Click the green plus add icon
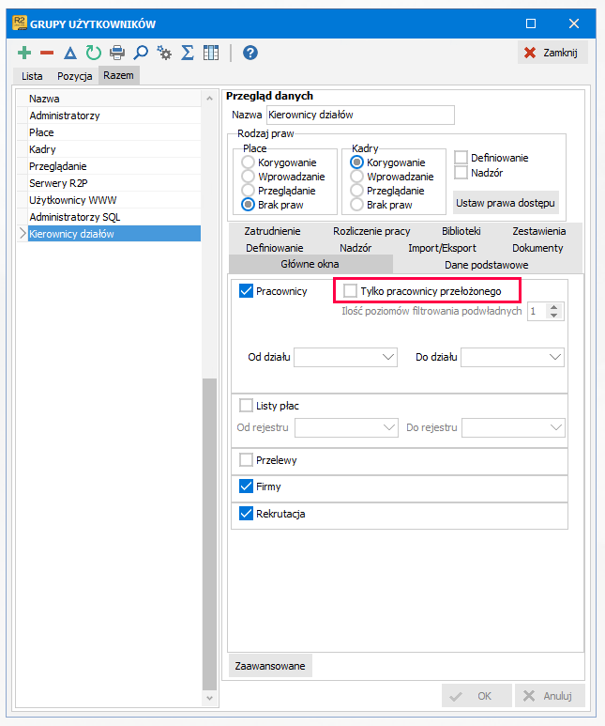 pyautogui.click(x=24, y=53)
